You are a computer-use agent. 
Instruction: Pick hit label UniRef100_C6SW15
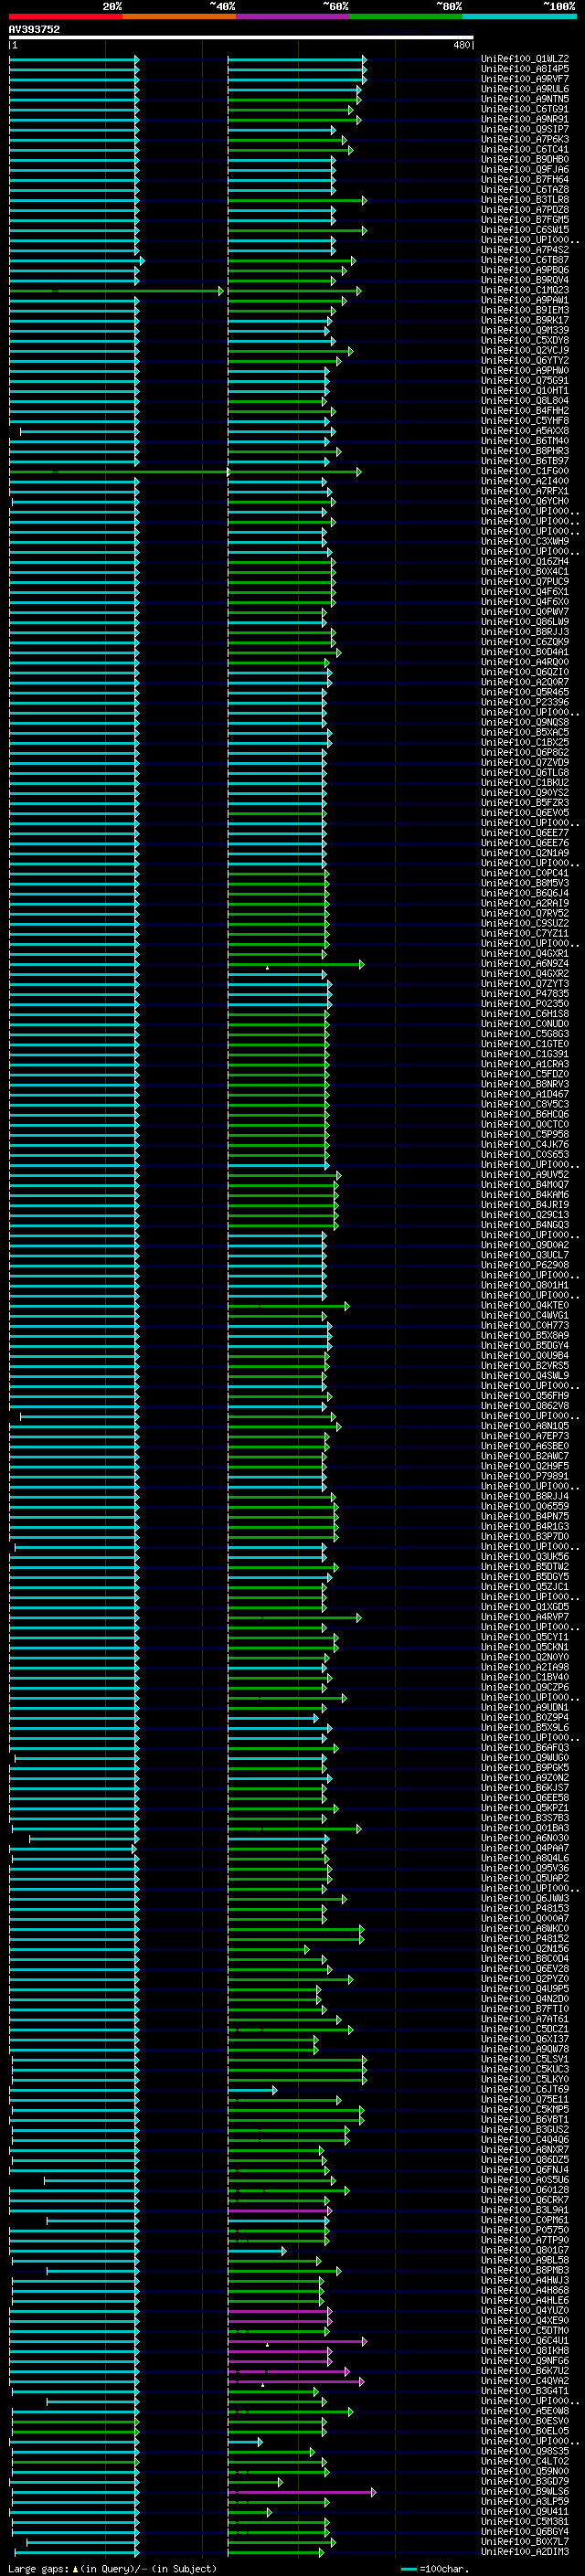point(525,229)
